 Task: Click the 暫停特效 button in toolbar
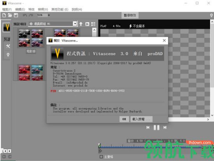pos(130,15)
